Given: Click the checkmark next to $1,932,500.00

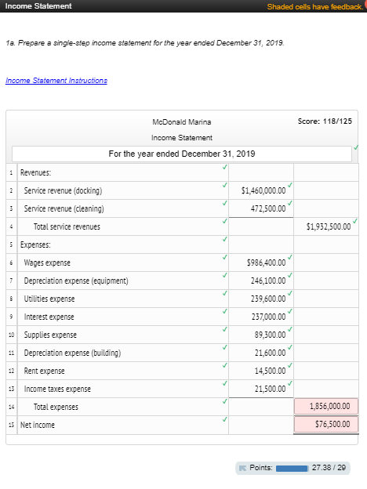Looking at the screenshot, I should pyautogui.click(x=355, y=221).
